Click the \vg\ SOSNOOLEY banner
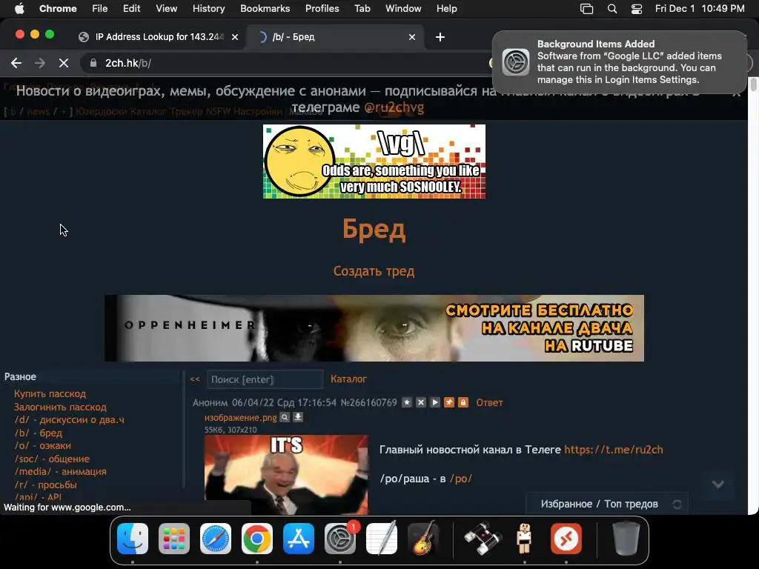Viewport: 759px width, 569px height. coord(374,162)
